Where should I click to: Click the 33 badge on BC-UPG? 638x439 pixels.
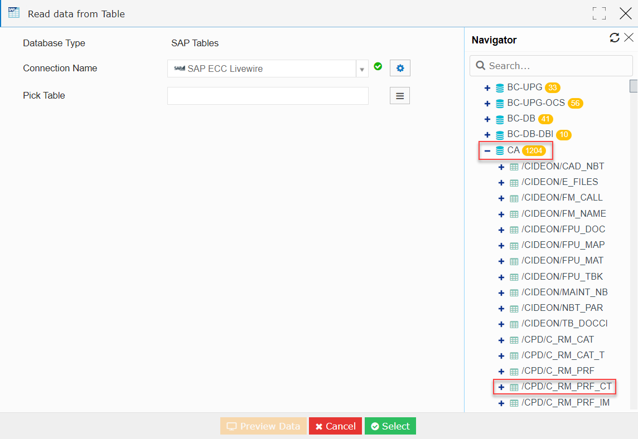553,87
